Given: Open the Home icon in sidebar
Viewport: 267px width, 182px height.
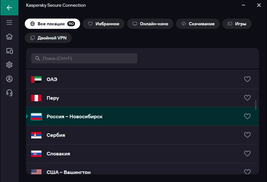Looking at the screenshot, I should click(x=9, y=37).
